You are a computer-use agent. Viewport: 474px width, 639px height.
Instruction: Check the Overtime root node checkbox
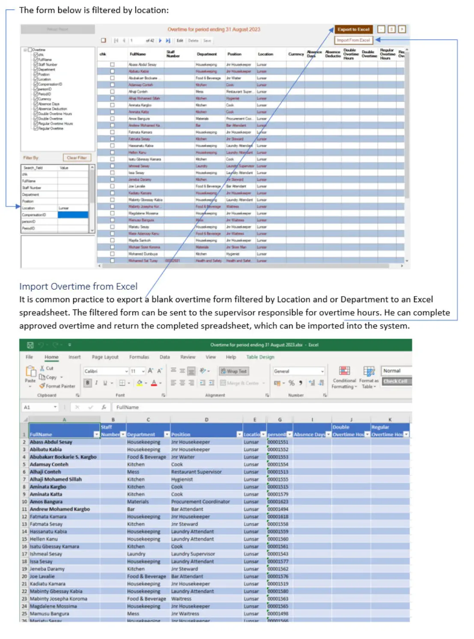[x=30, y=50]
